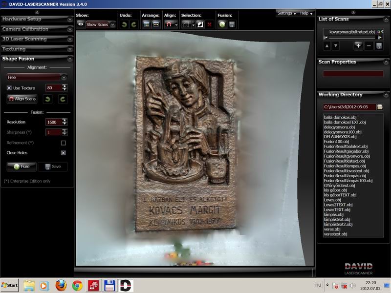The width and height of the screenshot is (391, 293).
Task: Click the invert selection icon in toolbar
Action: click(199, 24)
